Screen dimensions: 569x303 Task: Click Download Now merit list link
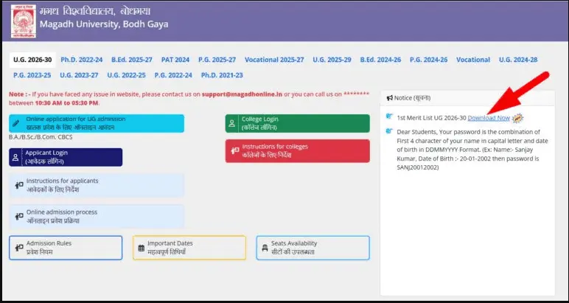click(489, 118)
